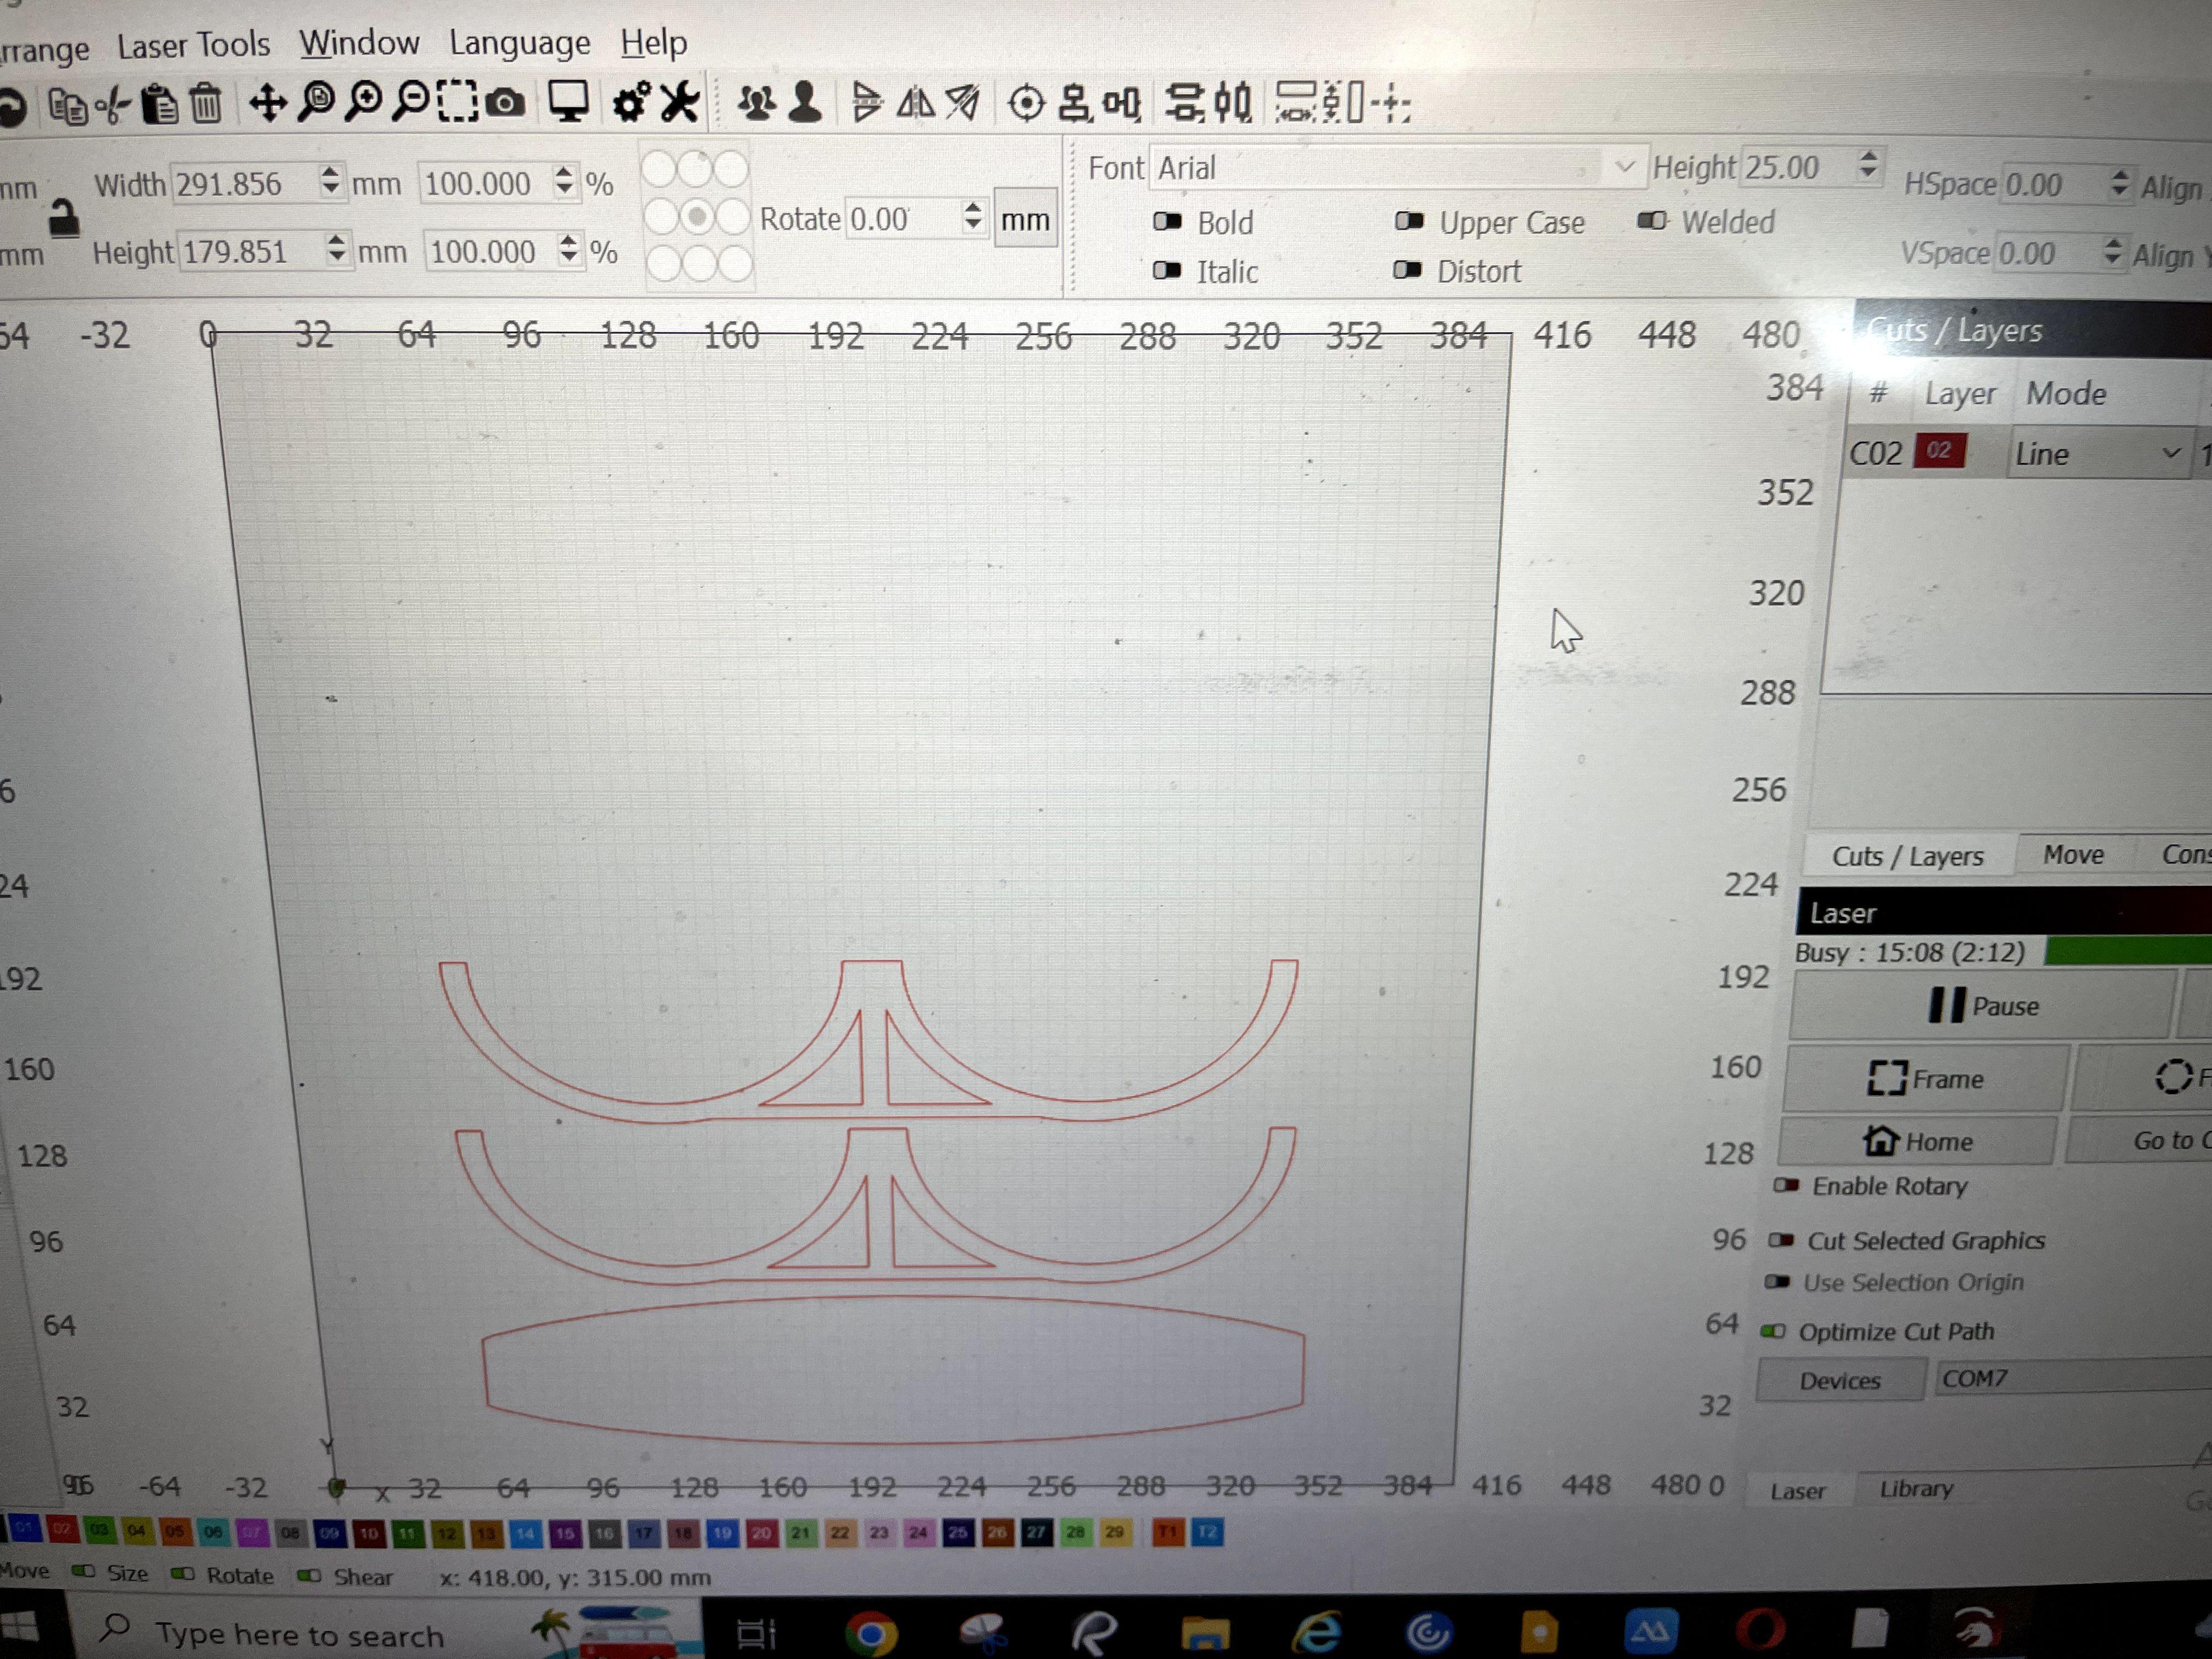This screenshot has height=1659, width=2212.
Task: Switch to the Move tab
Action: [2073, 855]
